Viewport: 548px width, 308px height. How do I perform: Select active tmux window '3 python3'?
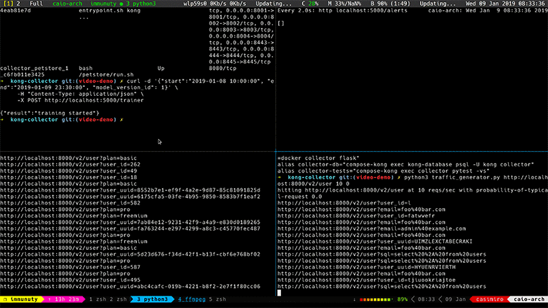(x=152, y=299)
